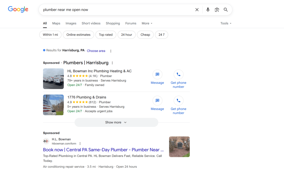Click the Plumbers | Harrisburg heading

click(86, 63)
